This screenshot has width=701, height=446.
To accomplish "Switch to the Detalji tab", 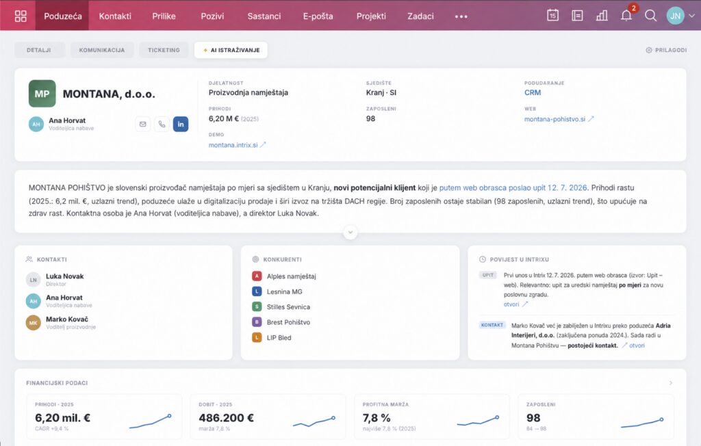I will (x=39, y=50).
